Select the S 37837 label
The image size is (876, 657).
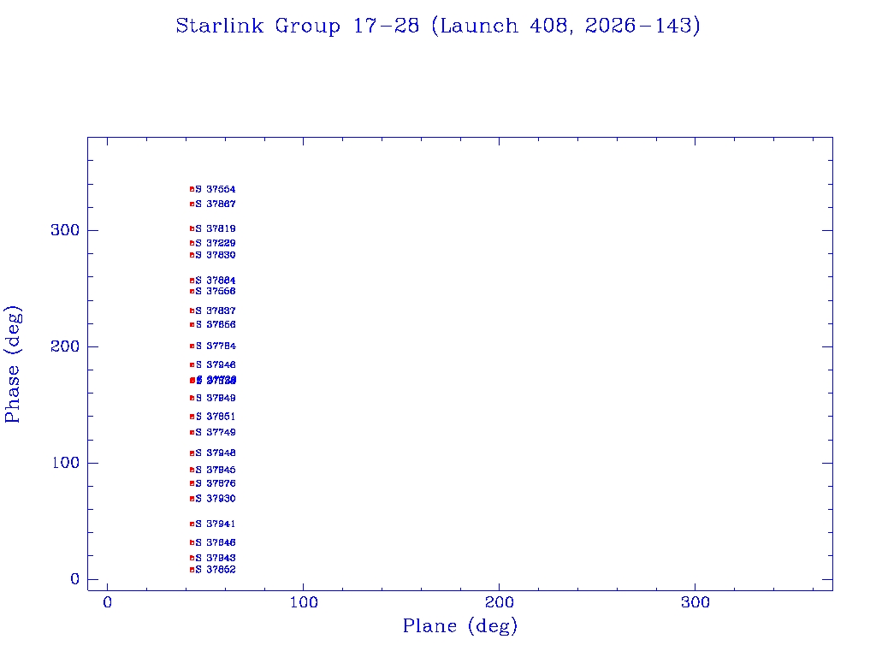(x=216, y=311)
